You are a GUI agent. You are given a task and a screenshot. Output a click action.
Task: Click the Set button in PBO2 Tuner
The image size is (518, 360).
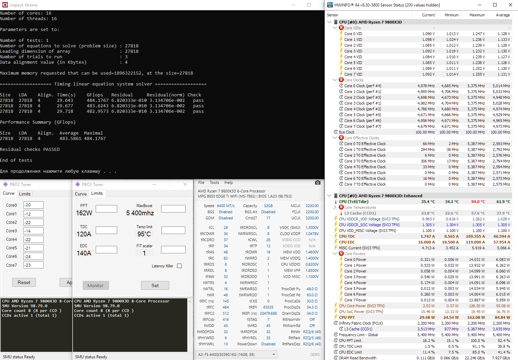[x=155, y=285]
